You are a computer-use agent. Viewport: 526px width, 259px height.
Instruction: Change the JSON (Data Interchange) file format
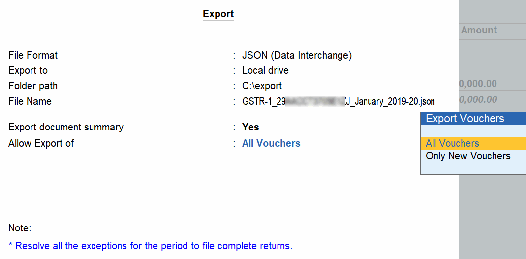pos(297,55)
